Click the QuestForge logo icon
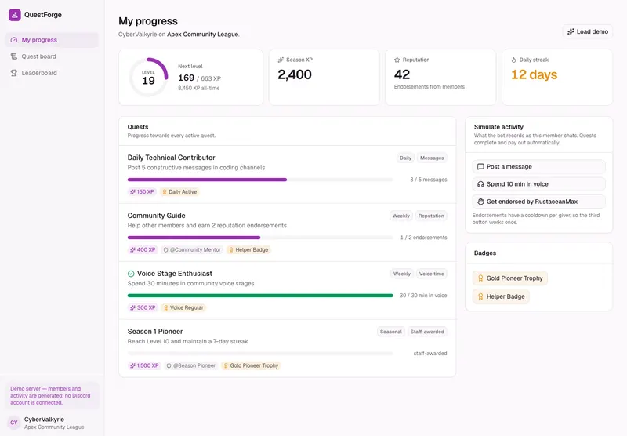 coord(15,15)
